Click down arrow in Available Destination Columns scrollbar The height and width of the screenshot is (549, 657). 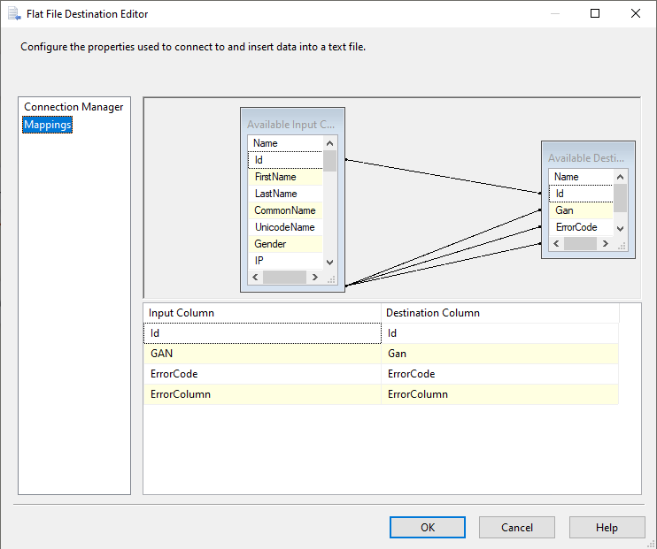point(620,228)
